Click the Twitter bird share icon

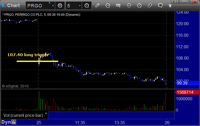click(x=170, y=6)
